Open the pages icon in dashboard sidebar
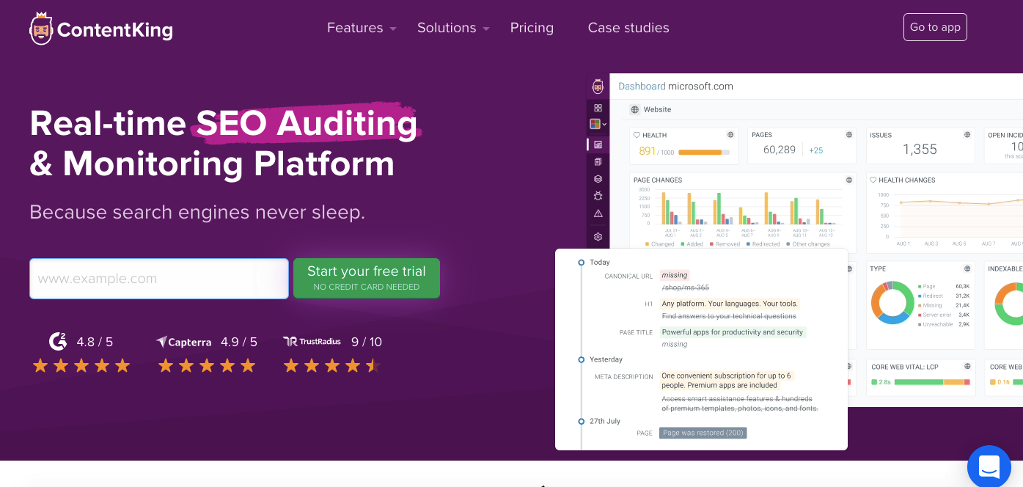Image resolution: width=1023 pixels, height=487 pixels. tap(598, 161)
